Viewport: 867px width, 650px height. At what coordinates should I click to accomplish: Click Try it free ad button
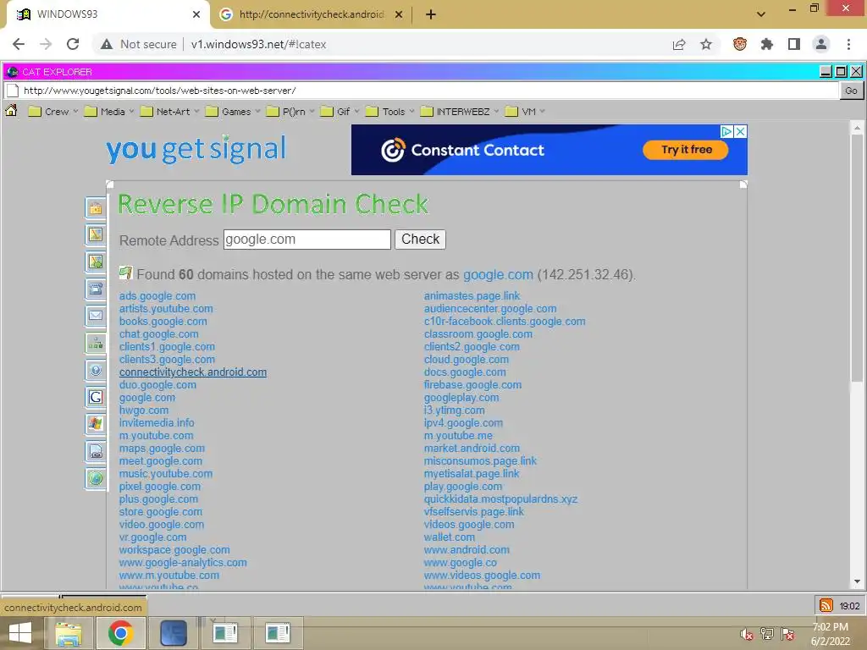pyautogui.click(x=686, y=149)
